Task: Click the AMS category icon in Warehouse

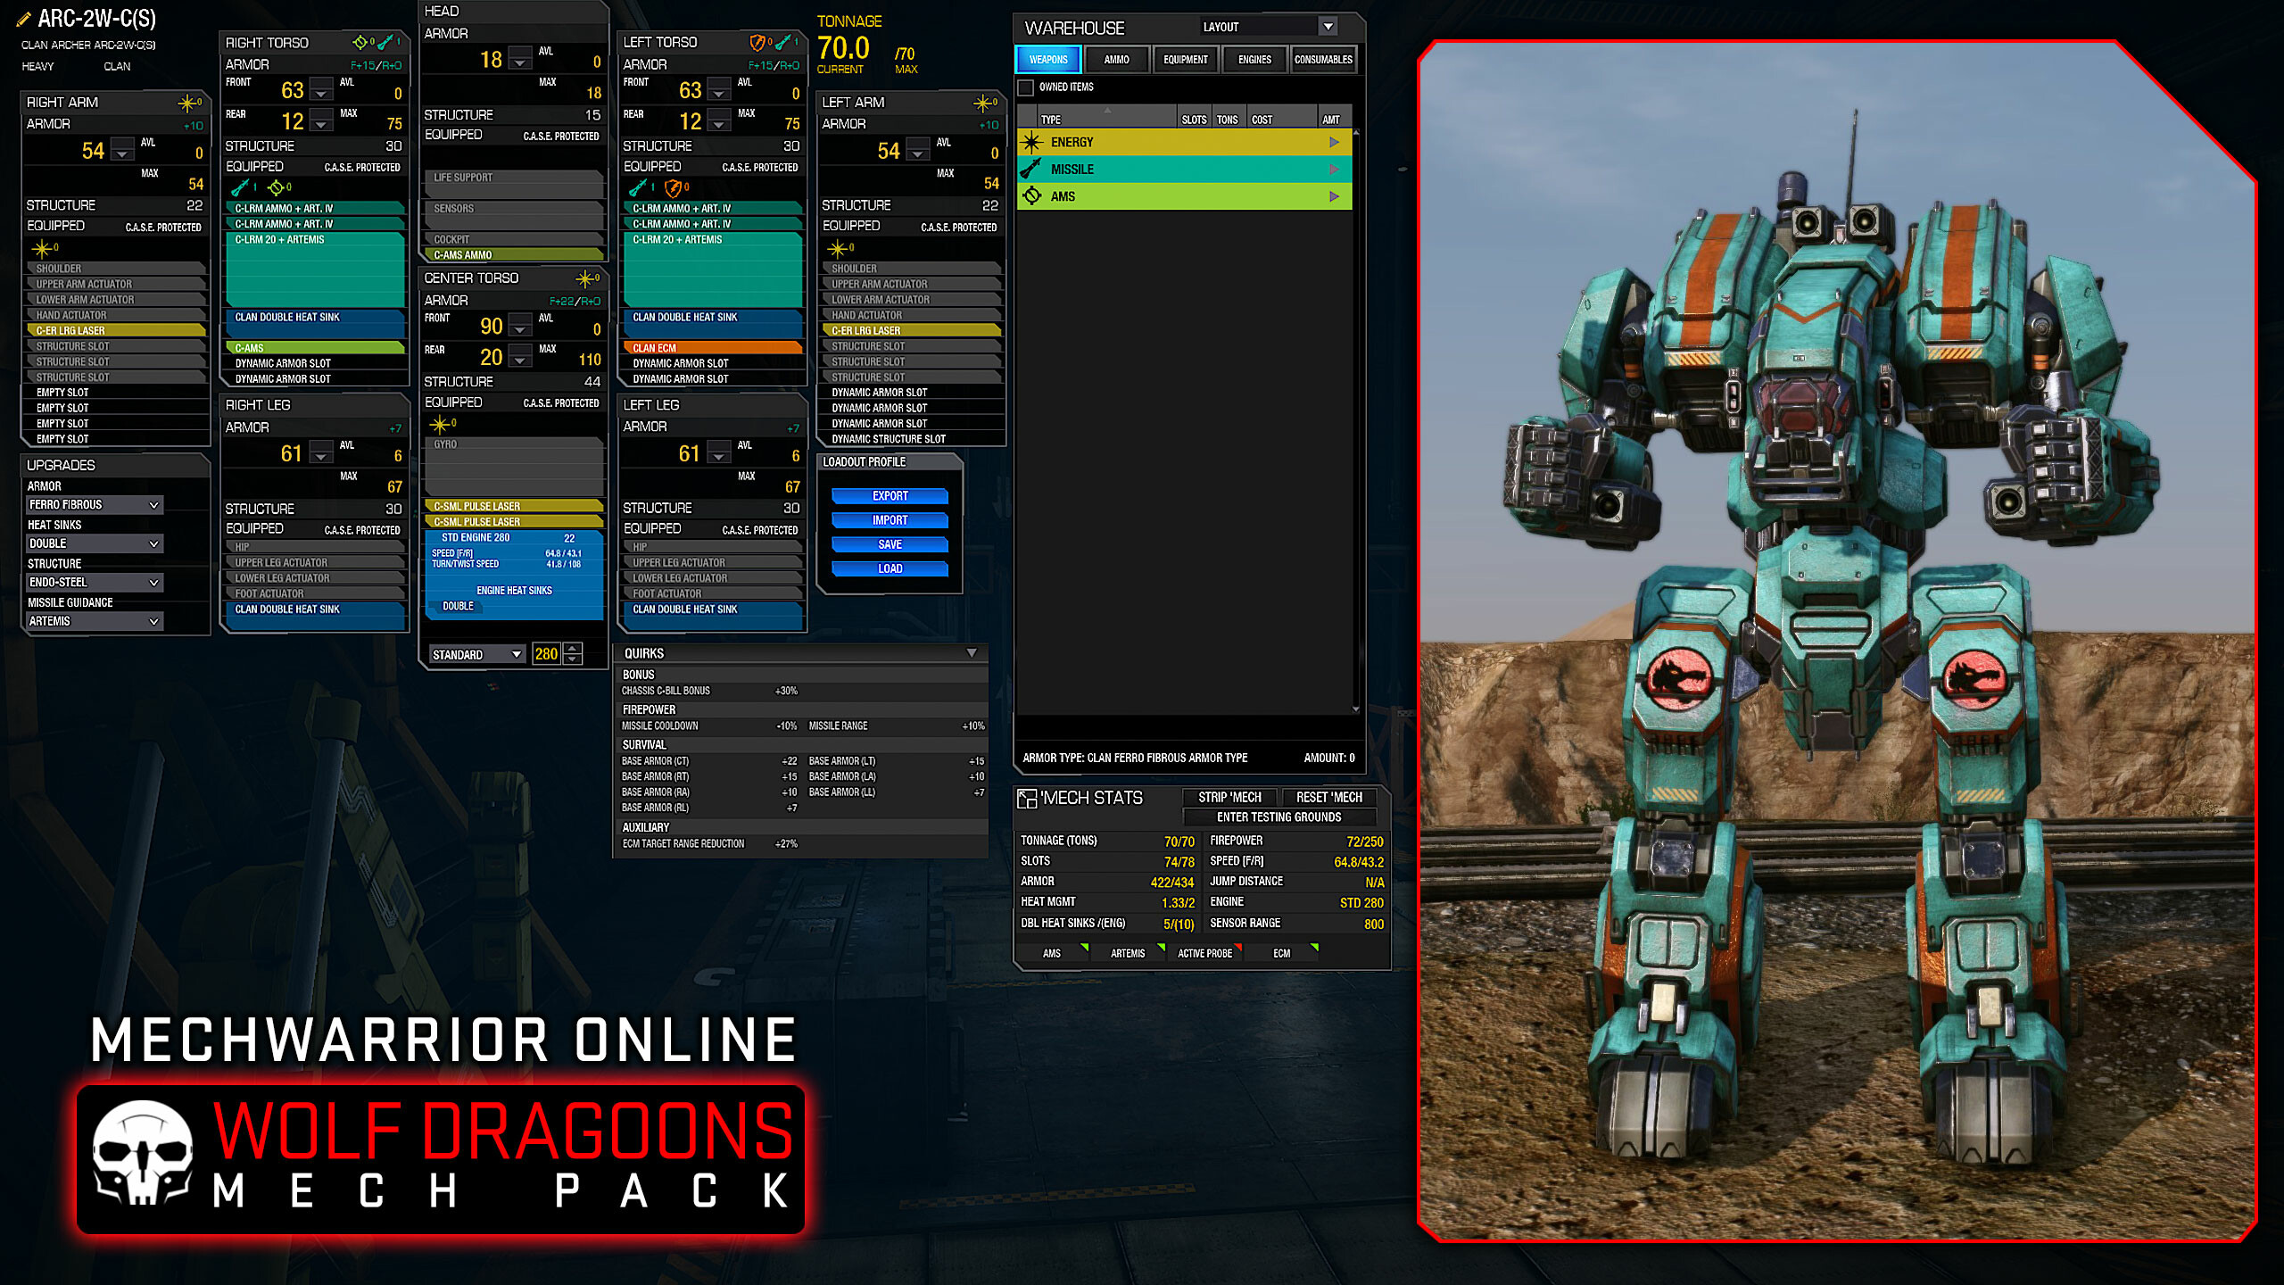Action: click(1032, 195)
